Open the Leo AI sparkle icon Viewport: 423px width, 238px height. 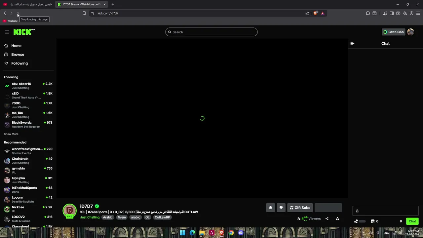click(405, 13)
